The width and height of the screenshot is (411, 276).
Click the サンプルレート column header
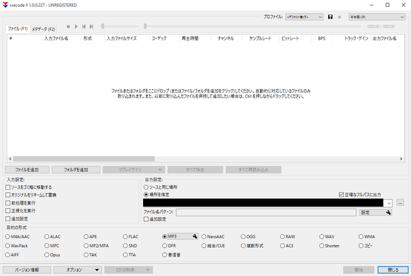tap(260, 38)
